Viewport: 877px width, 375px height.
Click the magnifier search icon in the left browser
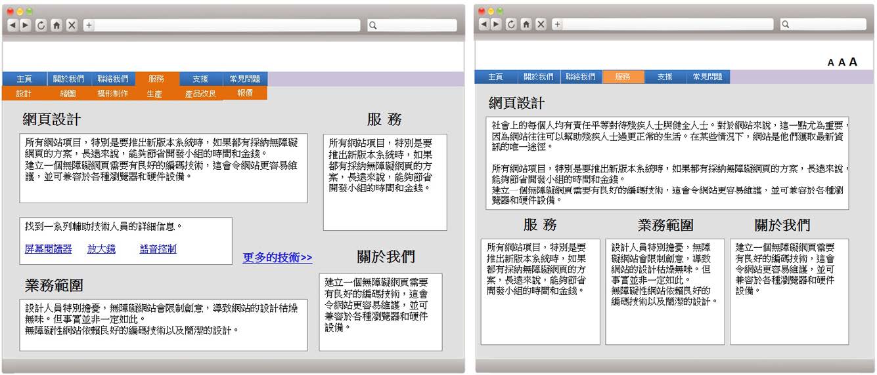[x=372, y=26]
